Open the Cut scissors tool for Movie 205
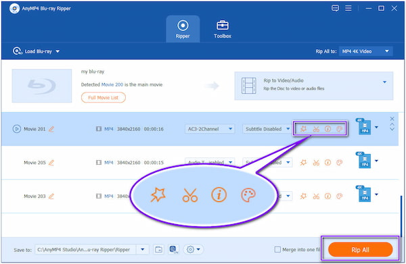This screenshot has width=406, height=264. coord(316,163)
